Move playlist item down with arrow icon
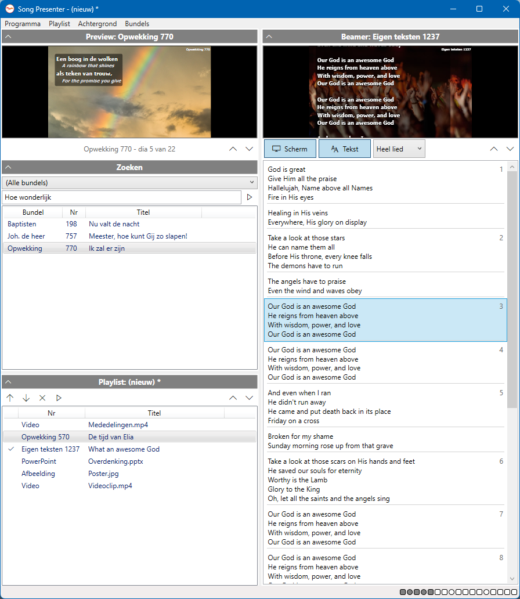This screenshot has width=520, height=599. [x=26, y=398]
